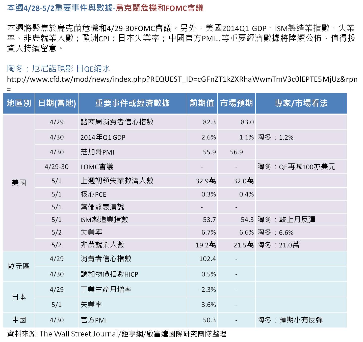
Task: Click the FOMC會議 event cell
Action: (132, 167)
